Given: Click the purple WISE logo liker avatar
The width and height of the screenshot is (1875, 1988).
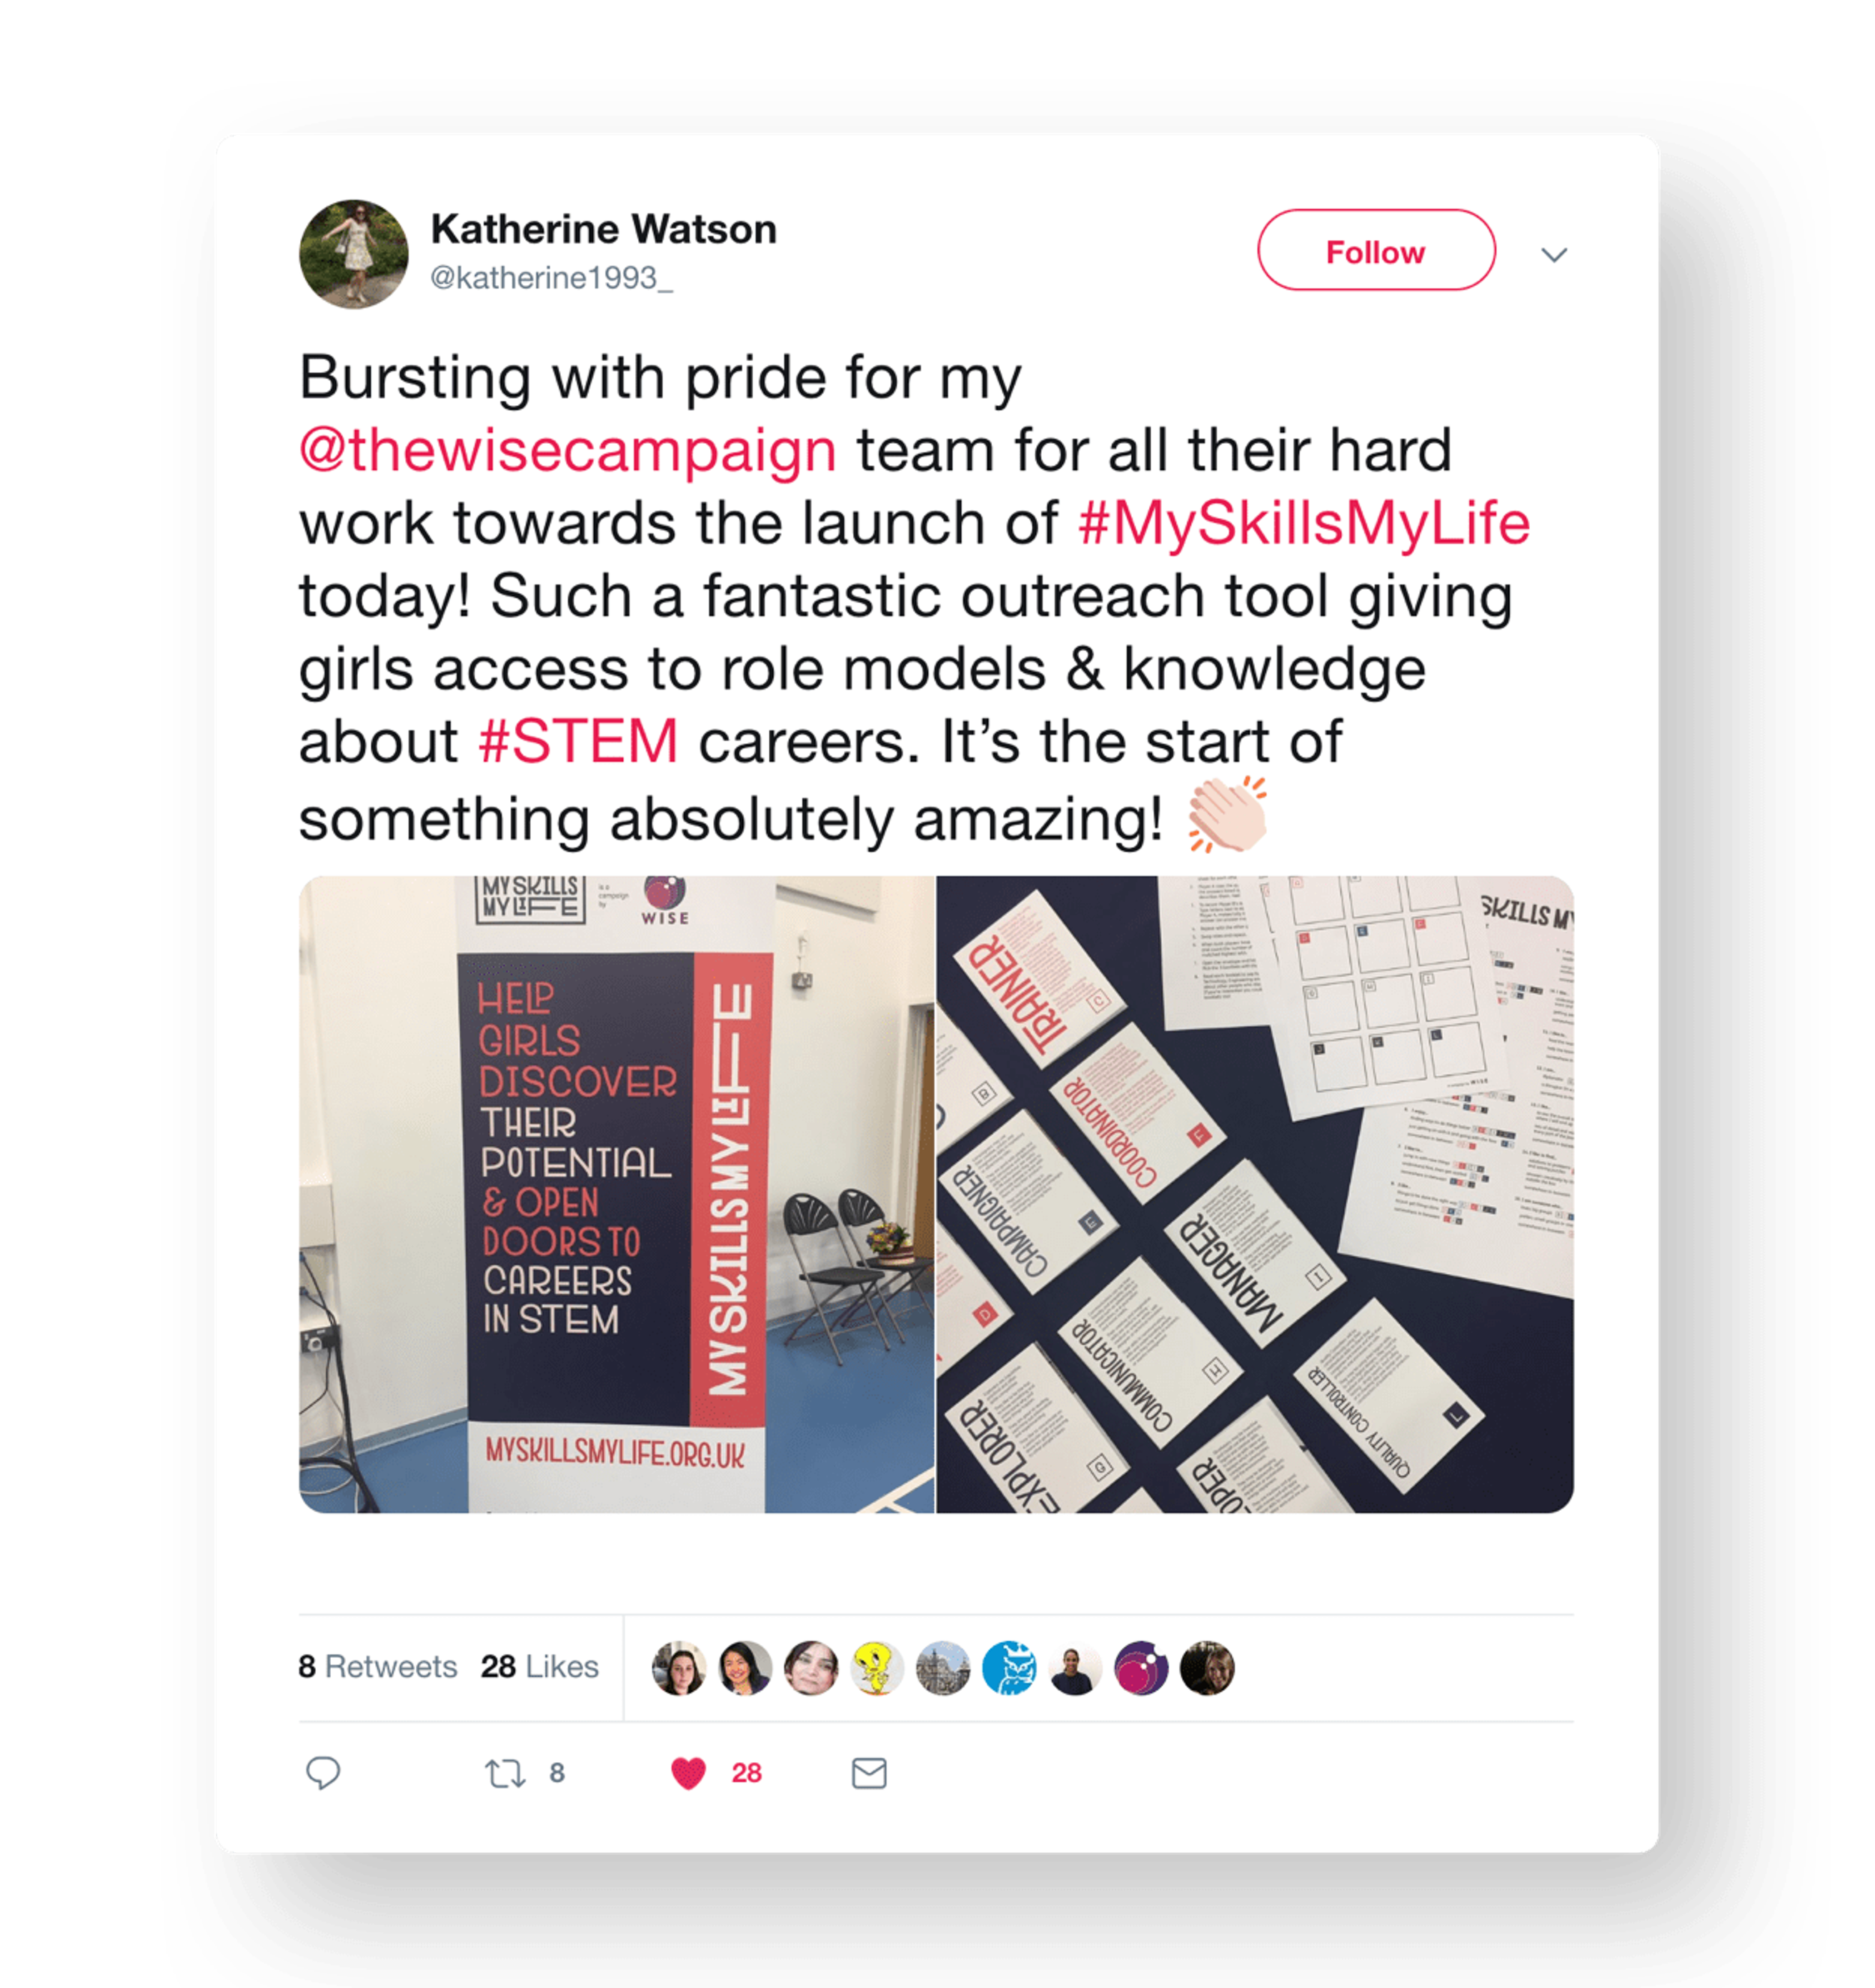Looking at the screenshot, I should pyautogui.click(x=1141, y=1668).
